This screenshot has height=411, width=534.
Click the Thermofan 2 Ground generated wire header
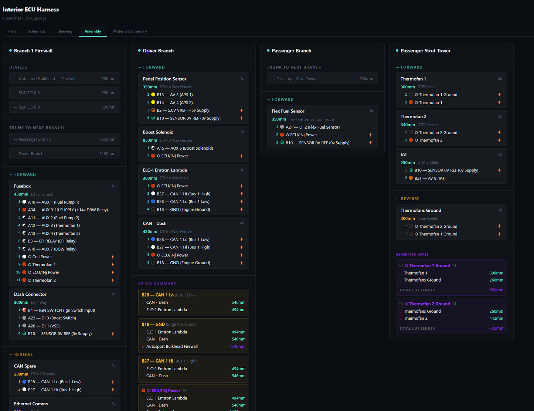point(428,304)
